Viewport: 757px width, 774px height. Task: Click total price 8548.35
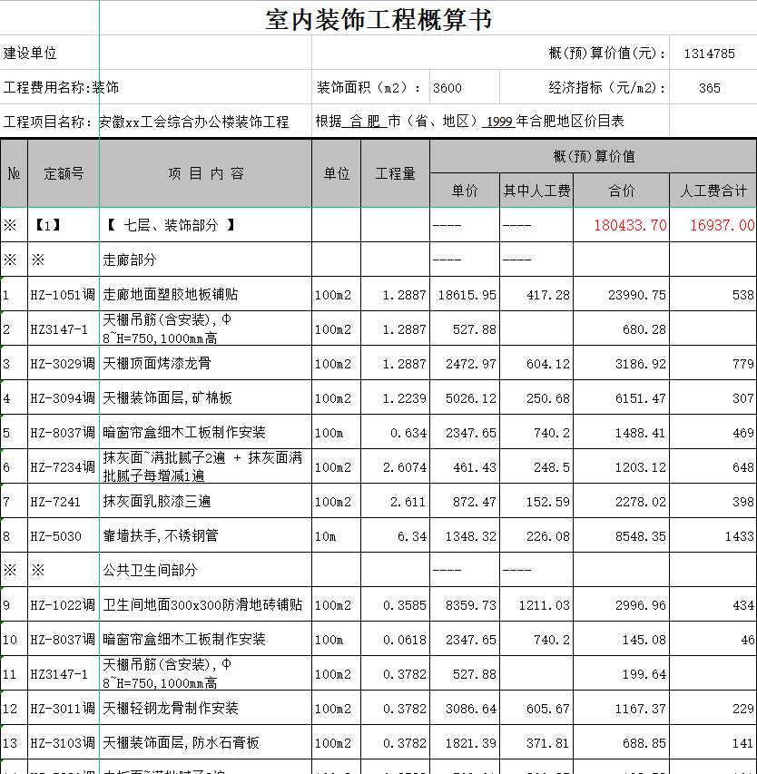coord(641,536)
